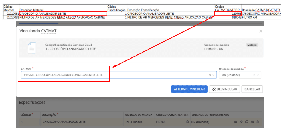This screenshot has width=282, height=128.
Task: Click the document icon in the 119768 cell
Action: (x=188, y=122)
